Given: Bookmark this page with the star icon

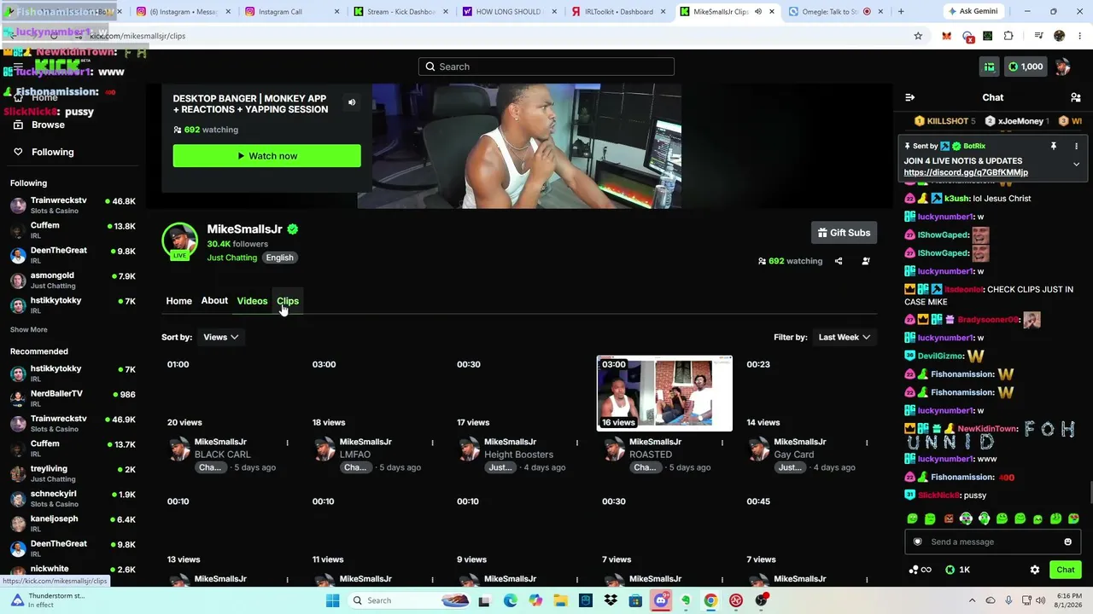Looking at the screenshot, I should [918, 36].
